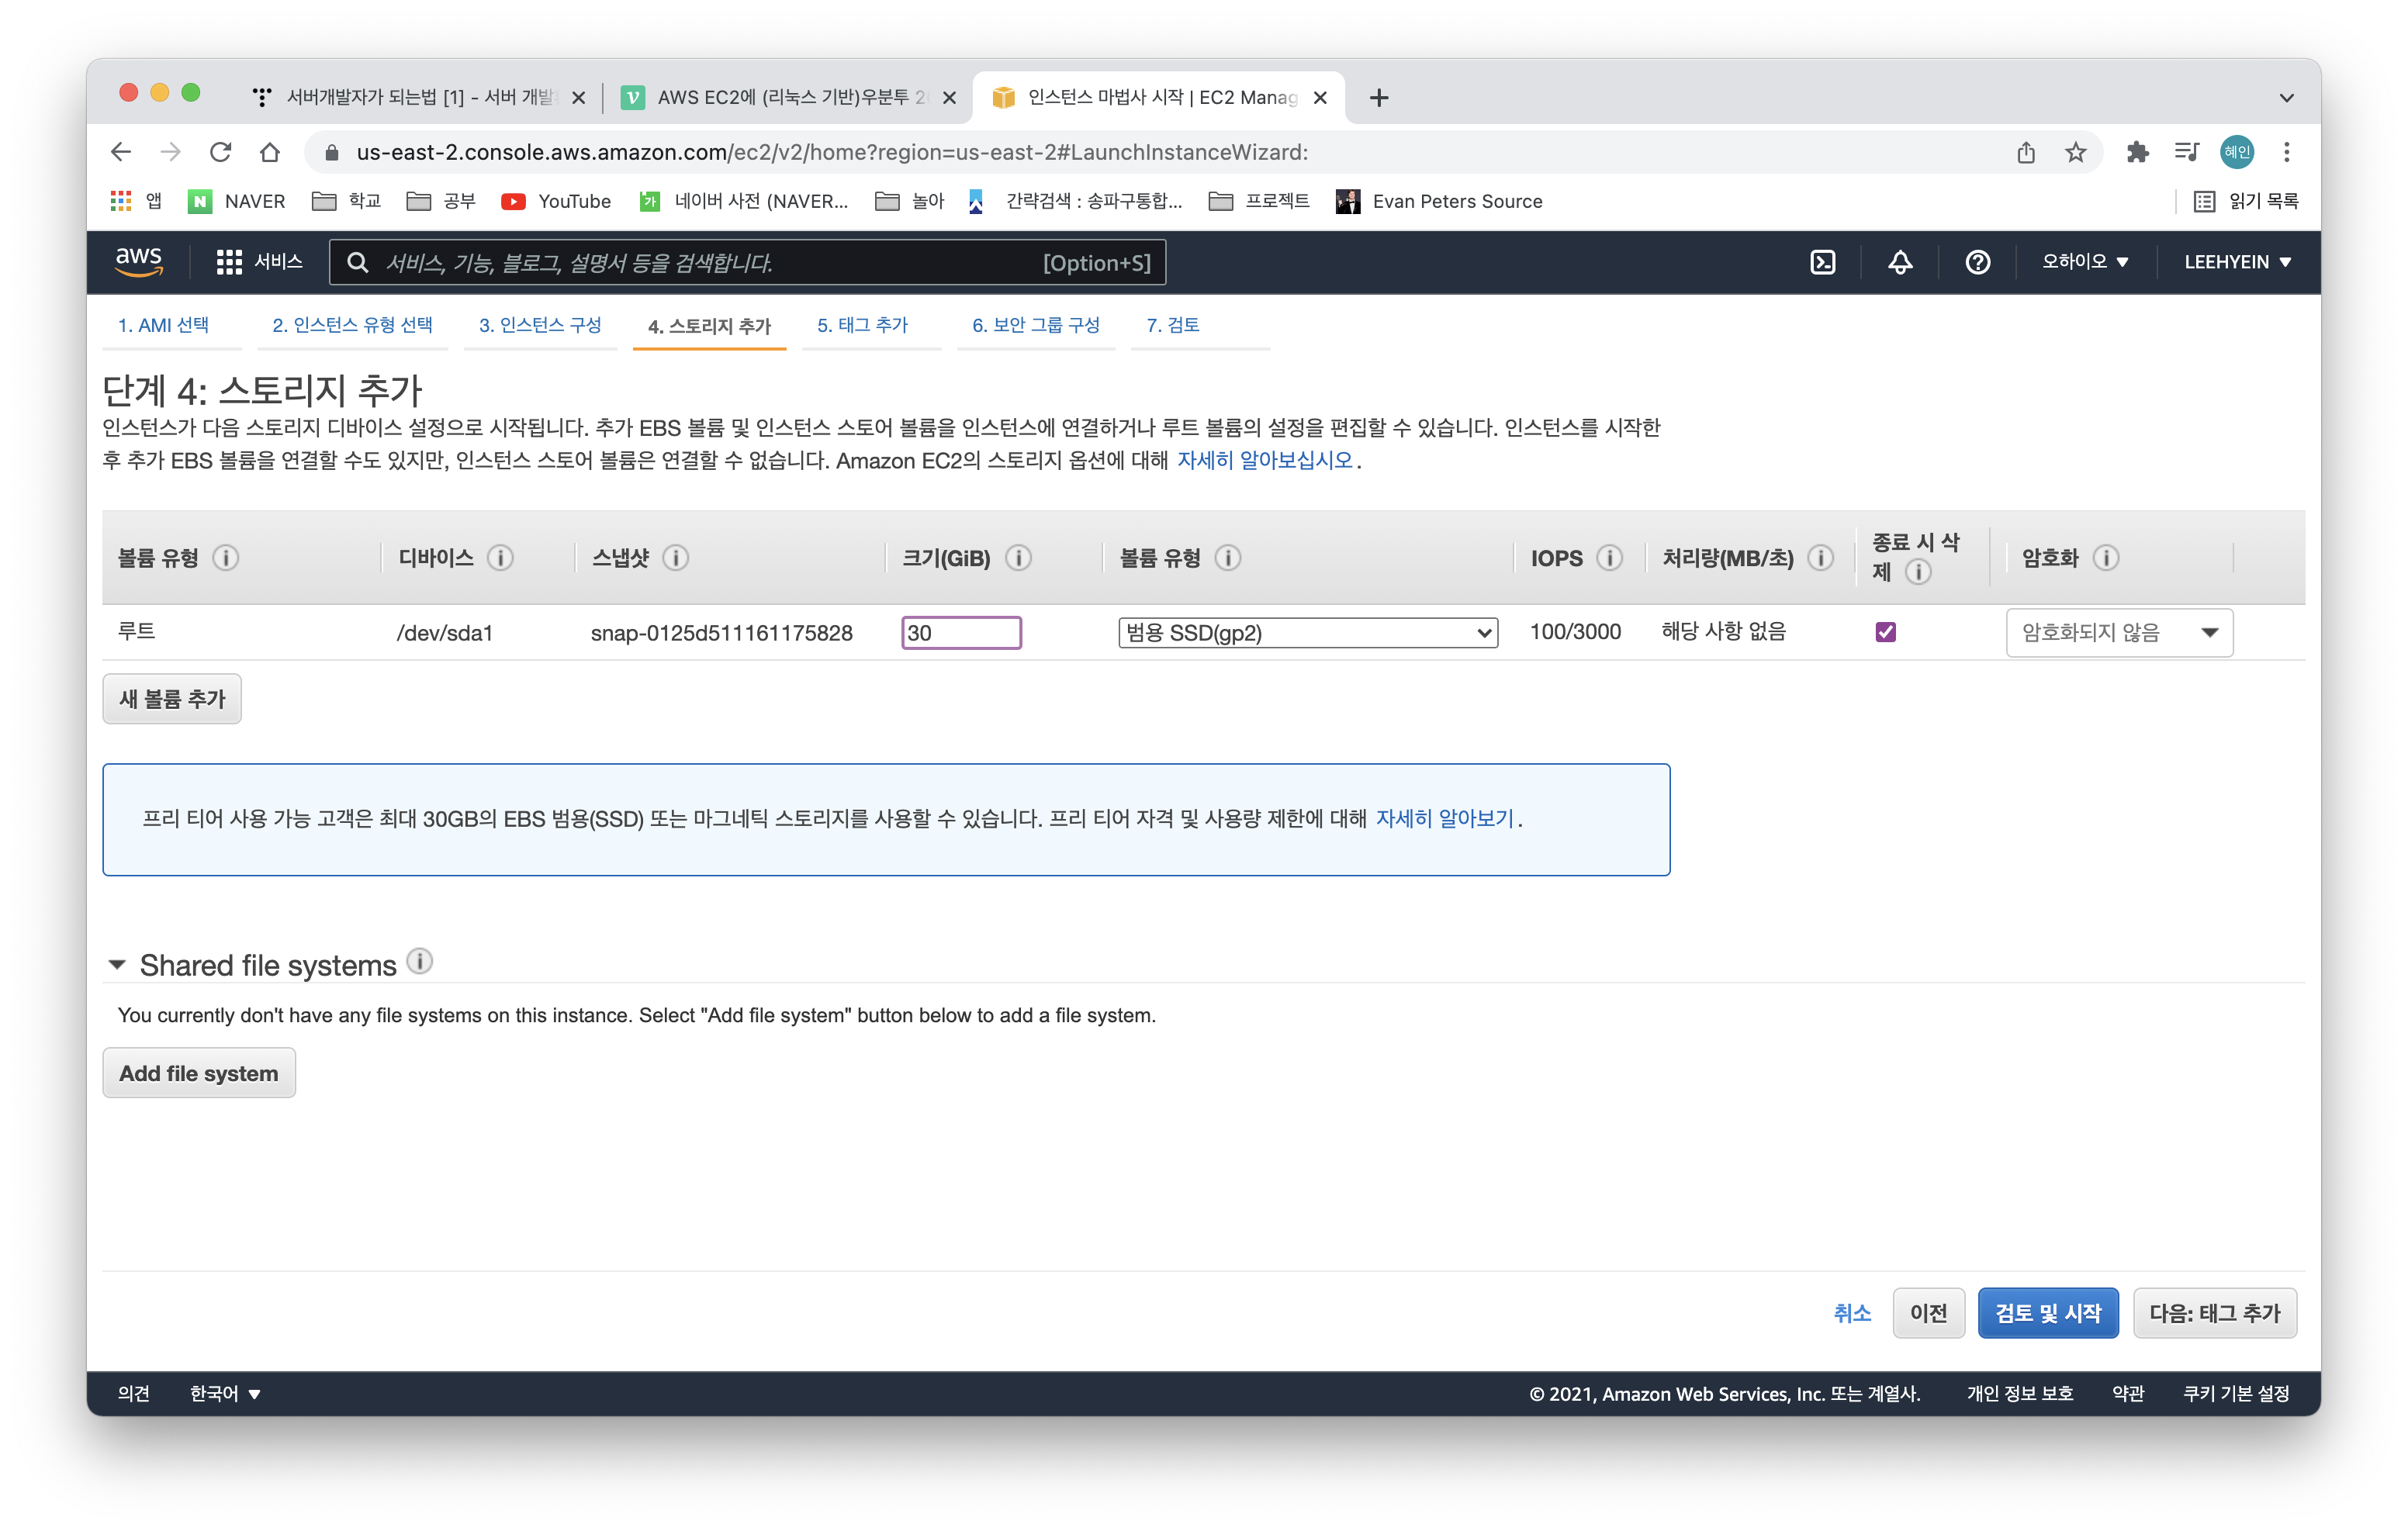This screenshot has height=1531, width=2408.
Task: Collapse the Shared file systems section
Action: pyautogui.click(x=117, y=965)
